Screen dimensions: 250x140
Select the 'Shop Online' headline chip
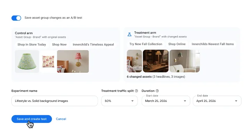(177, 44)
